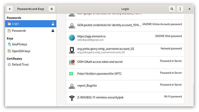The image size is (199, 112).
Task: Open the OSM OAuth access token and secret entry
Action: [x=125, y=62]
